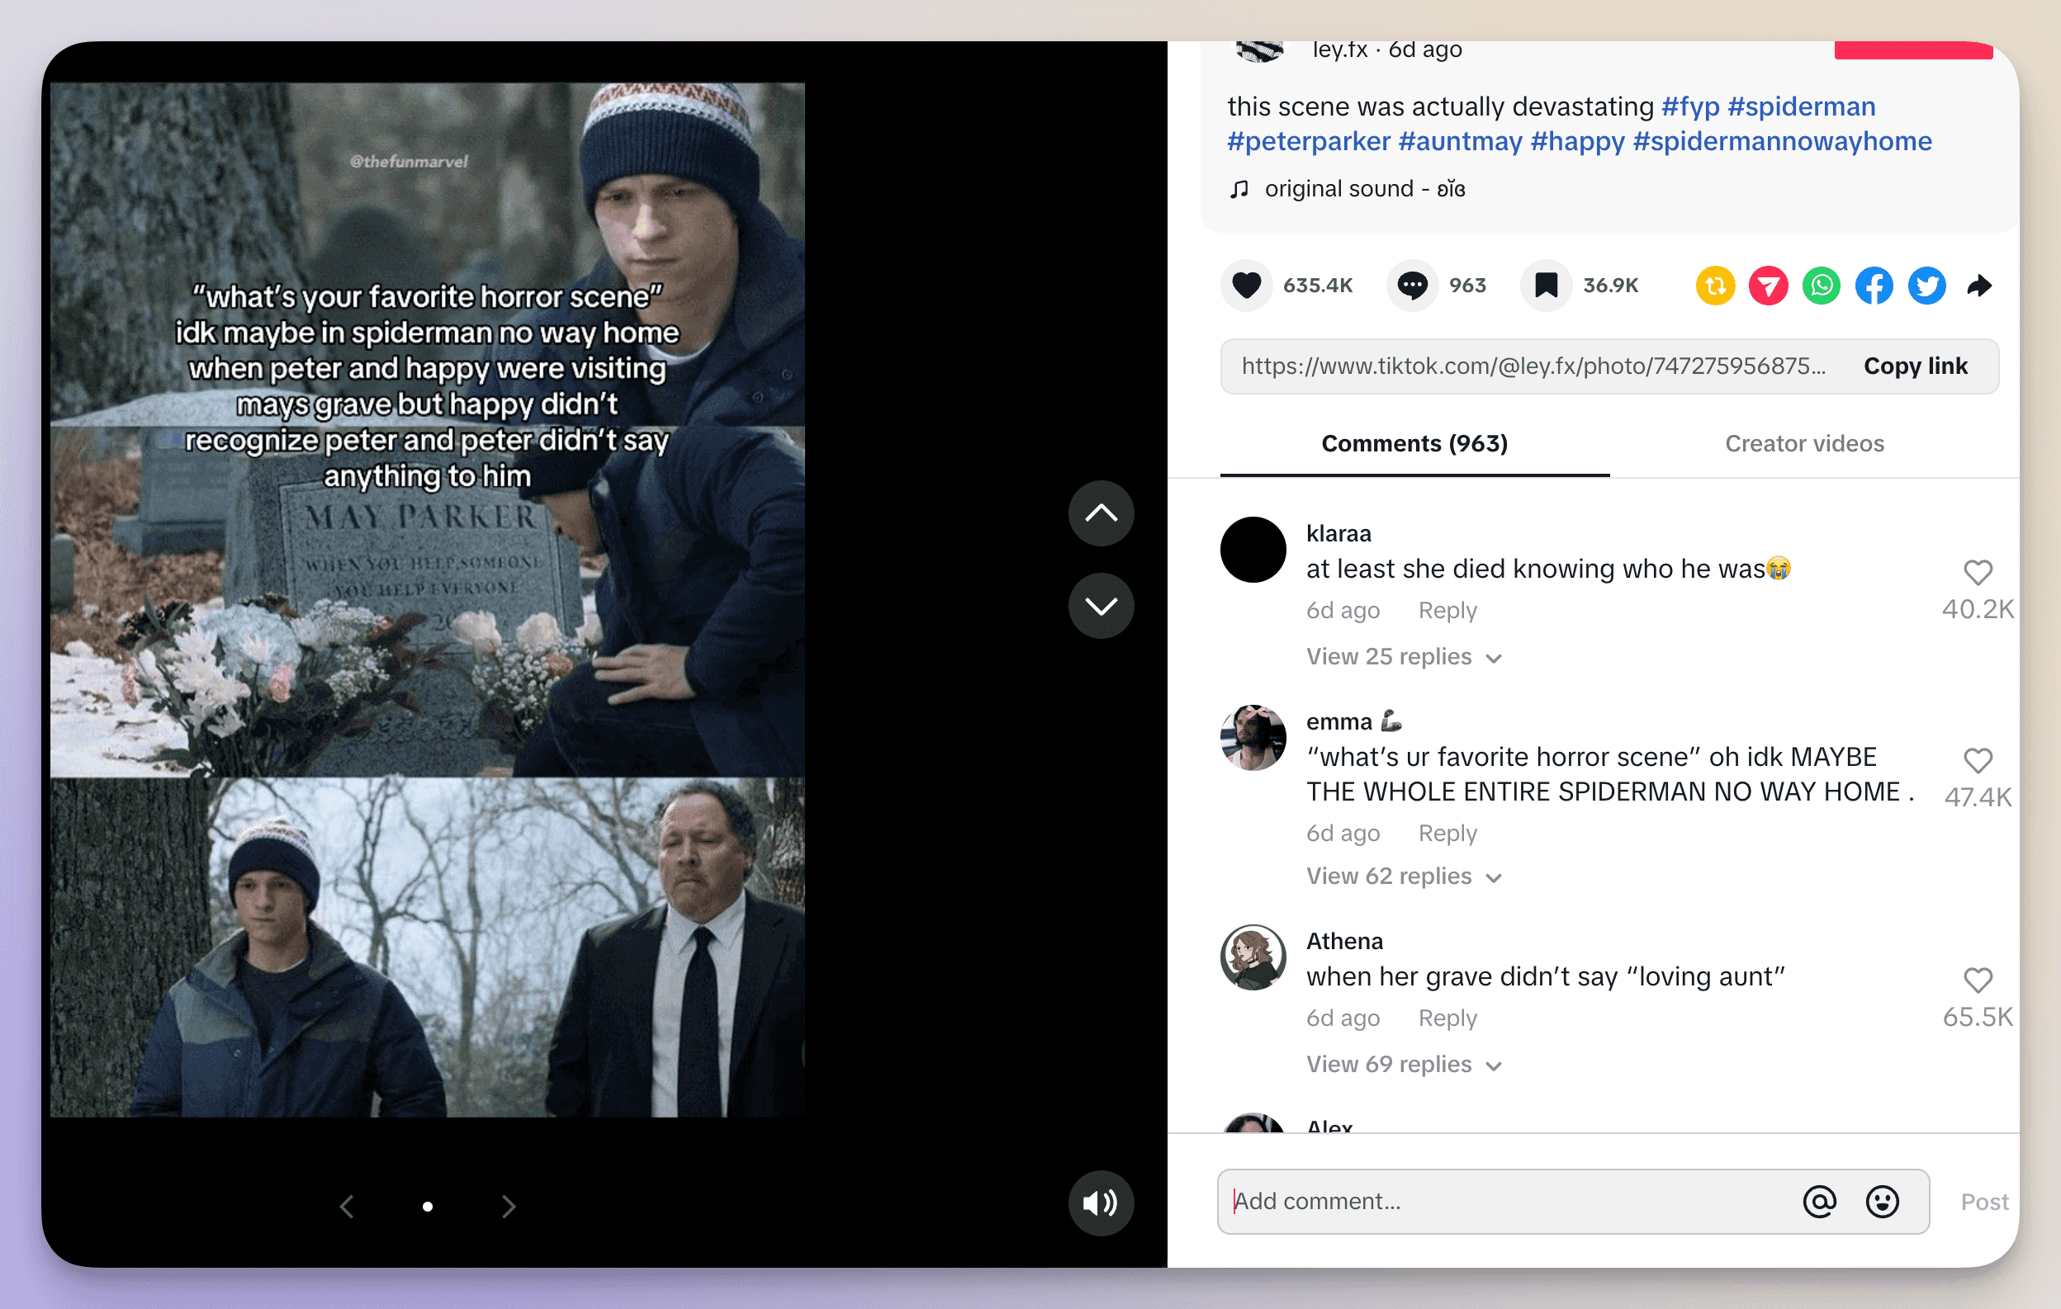
Task: Open klaraa username
Action: coord(1338,533)
